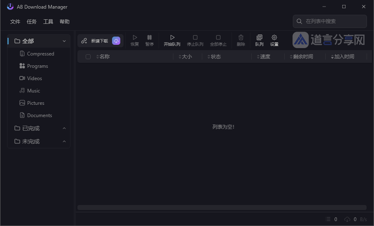
Task: Click the purple cloud download button
Action: [x=116, y=41]
